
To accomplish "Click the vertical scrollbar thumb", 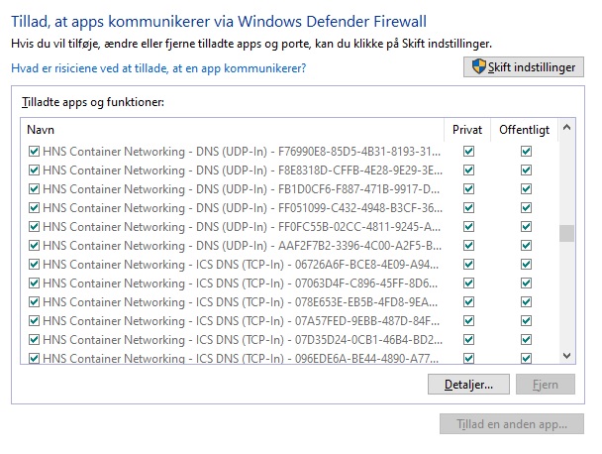I will click(x=566, y=233).
